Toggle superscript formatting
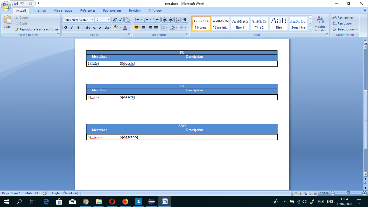 pos(101,27)
